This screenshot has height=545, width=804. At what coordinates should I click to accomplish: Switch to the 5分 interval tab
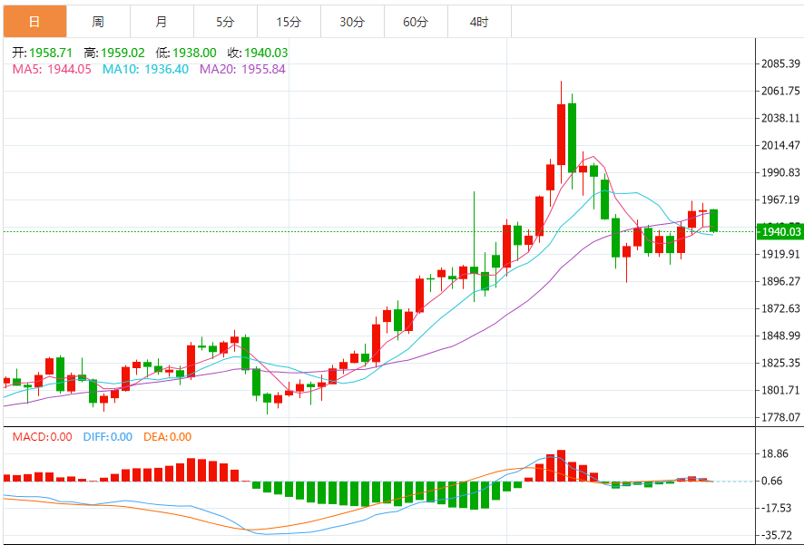[x=225, y=22]
